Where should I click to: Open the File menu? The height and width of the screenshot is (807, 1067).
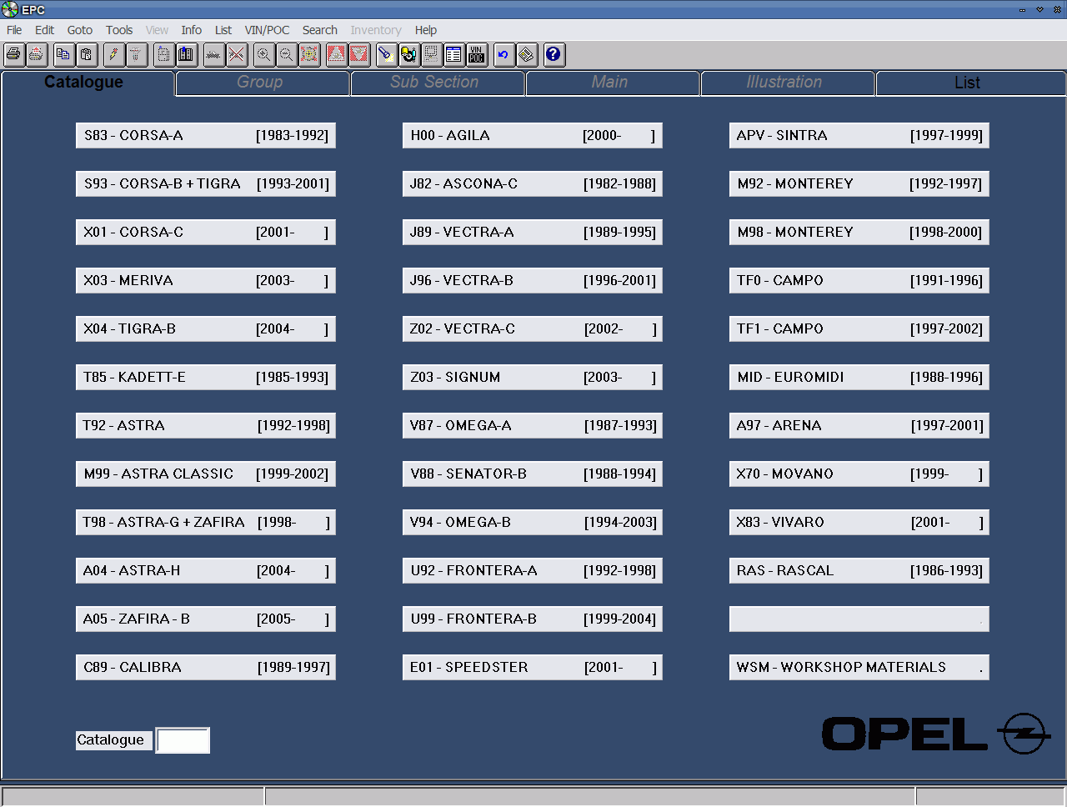[x=14, y=30]
